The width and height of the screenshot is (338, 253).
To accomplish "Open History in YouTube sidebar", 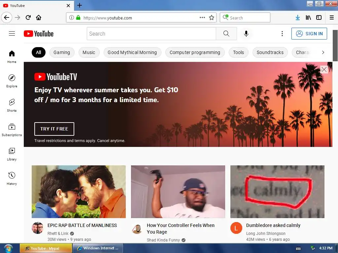I will pos(12,179).
